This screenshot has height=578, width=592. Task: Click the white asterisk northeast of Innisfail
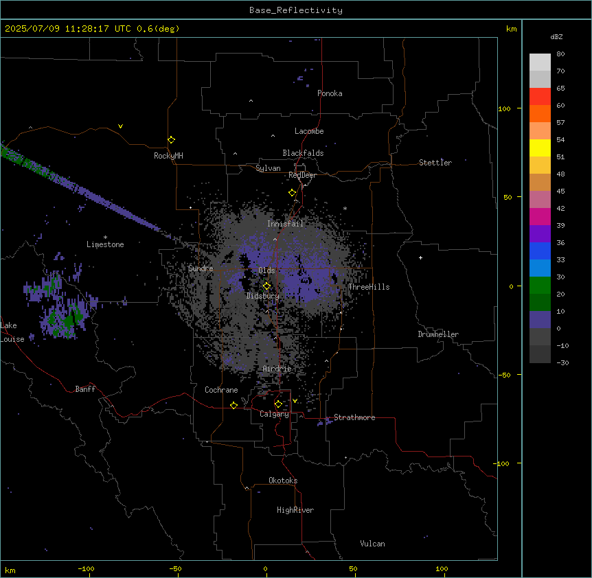(x=345, y=208)
